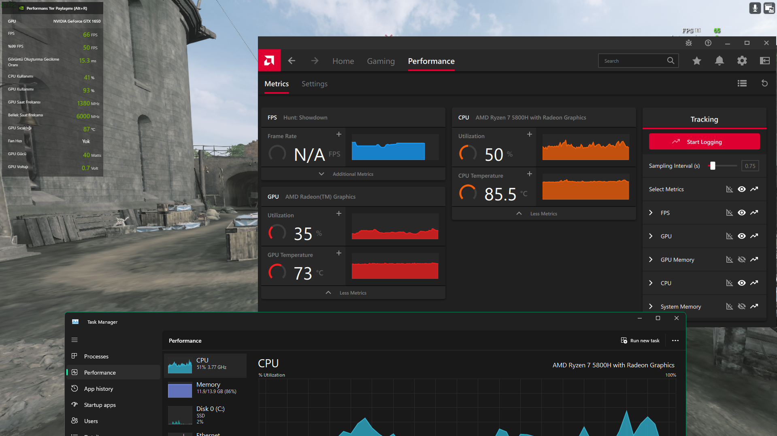Viewport: 777px width, 436px height.
Task: Open Task Manager more options ellipsis
Action: point(675,341)
